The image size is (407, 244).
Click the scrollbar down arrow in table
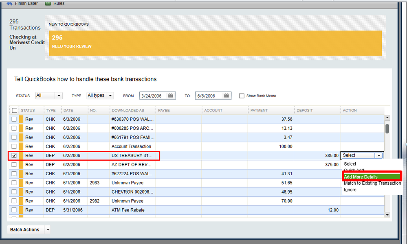point(387,215)
